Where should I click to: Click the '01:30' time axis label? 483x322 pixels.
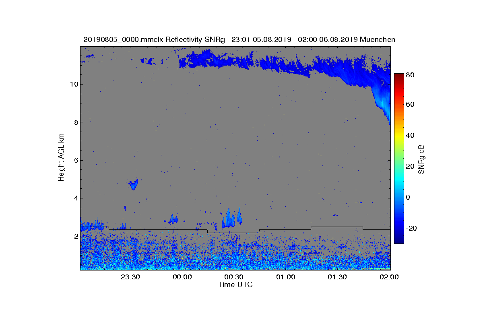tap(337, 277)
